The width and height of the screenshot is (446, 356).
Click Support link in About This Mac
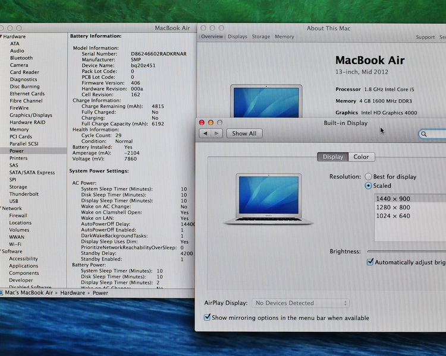pos(425,37)
